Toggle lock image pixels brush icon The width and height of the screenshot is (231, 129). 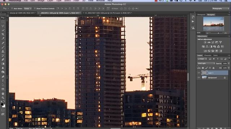(206, 68)
